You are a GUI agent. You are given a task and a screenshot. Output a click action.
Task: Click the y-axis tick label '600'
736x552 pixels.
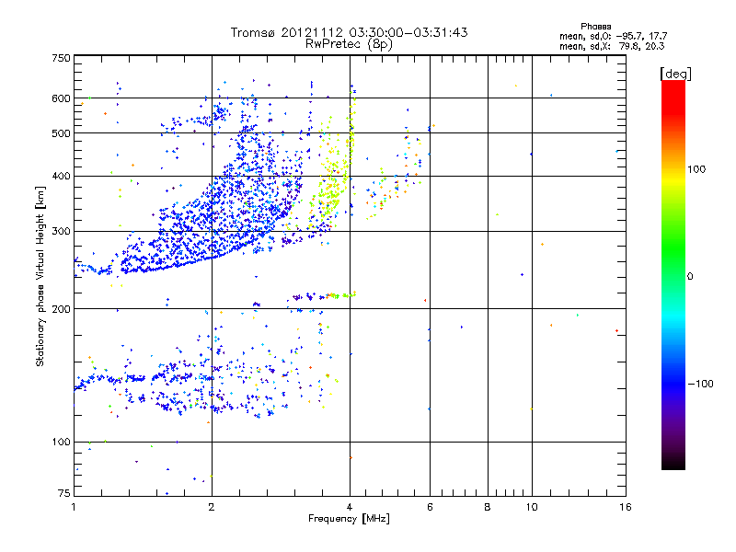[x=61, y=98]
